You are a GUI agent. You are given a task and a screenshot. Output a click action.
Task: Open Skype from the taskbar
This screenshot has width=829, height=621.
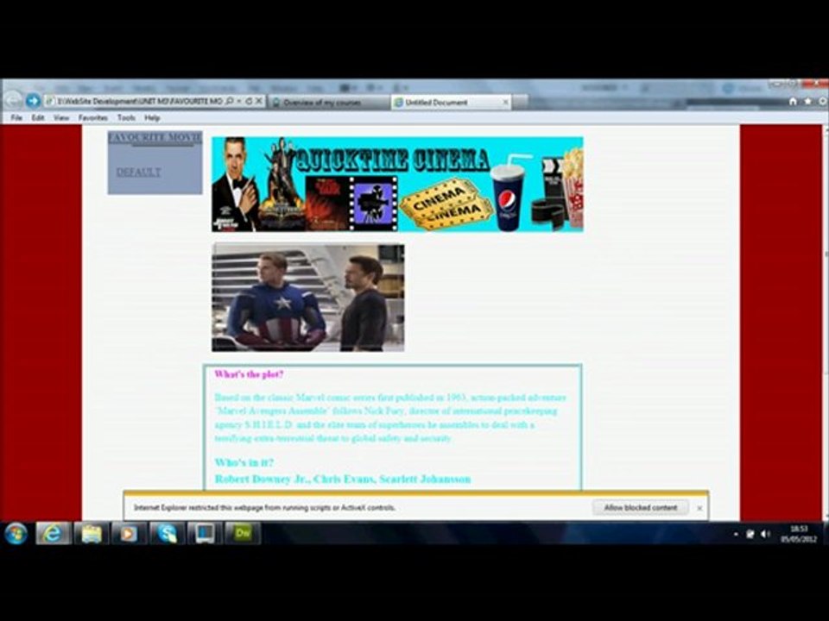pos(167,533)
